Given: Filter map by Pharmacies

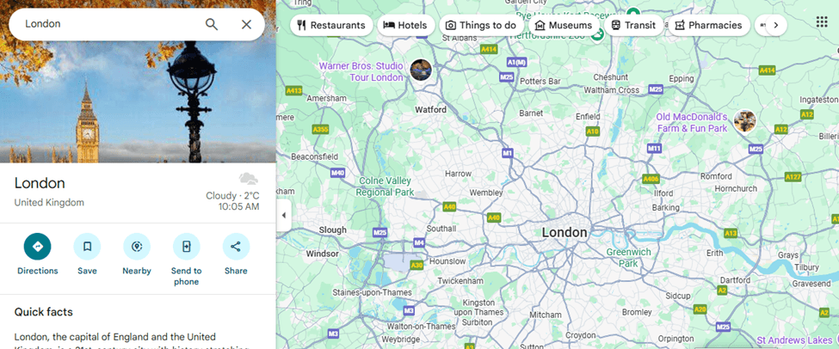Looking at the screenshot, I should coord(709,25).
